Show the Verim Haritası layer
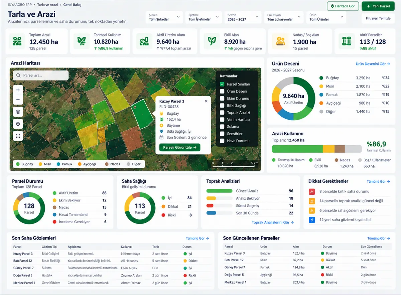This screenshot has height=295, width=401. [222, 120]
